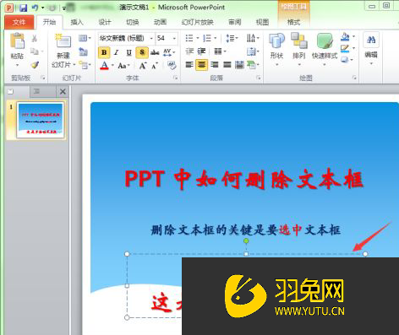Click the Editing (编辑) binoculars icon

(x=371, y=40)
